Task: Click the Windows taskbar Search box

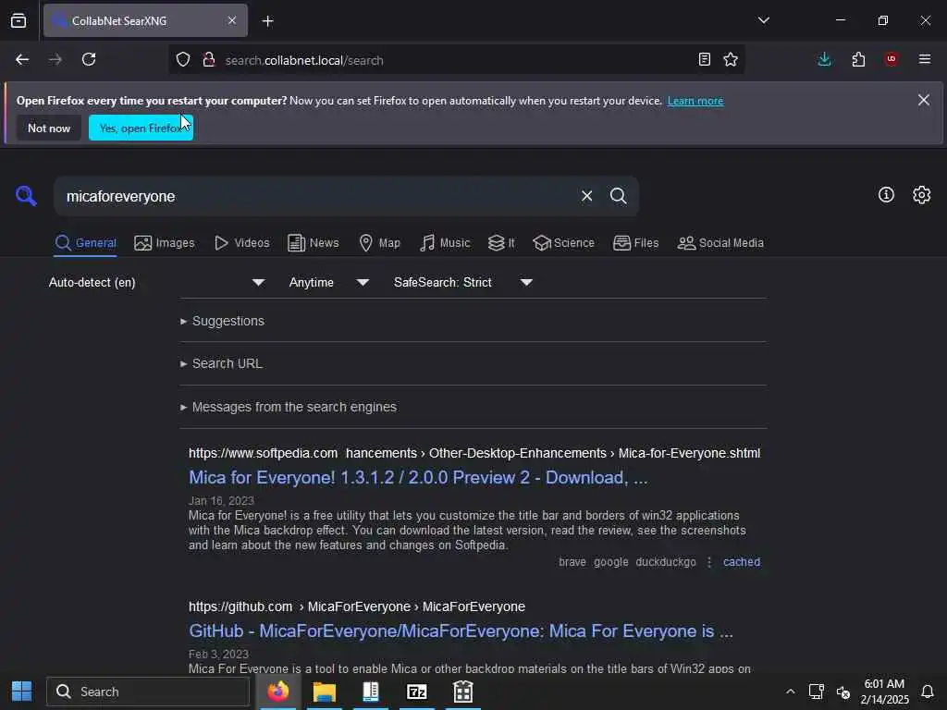Action: click(148, 692)
